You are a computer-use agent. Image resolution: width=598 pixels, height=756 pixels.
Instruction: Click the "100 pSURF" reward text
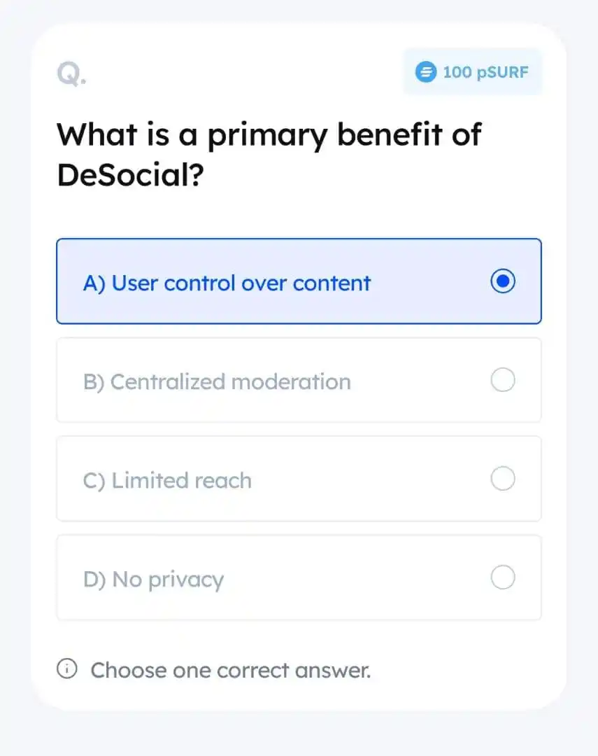pos(485,72)
